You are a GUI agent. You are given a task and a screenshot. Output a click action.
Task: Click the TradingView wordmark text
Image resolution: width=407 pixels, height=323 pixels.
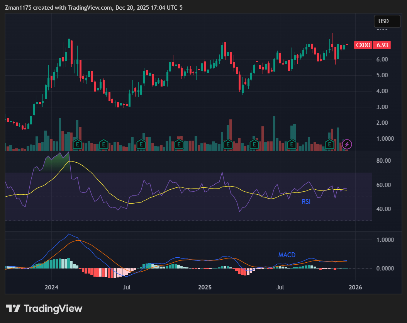pyautogui.click(x=53, y=308)
